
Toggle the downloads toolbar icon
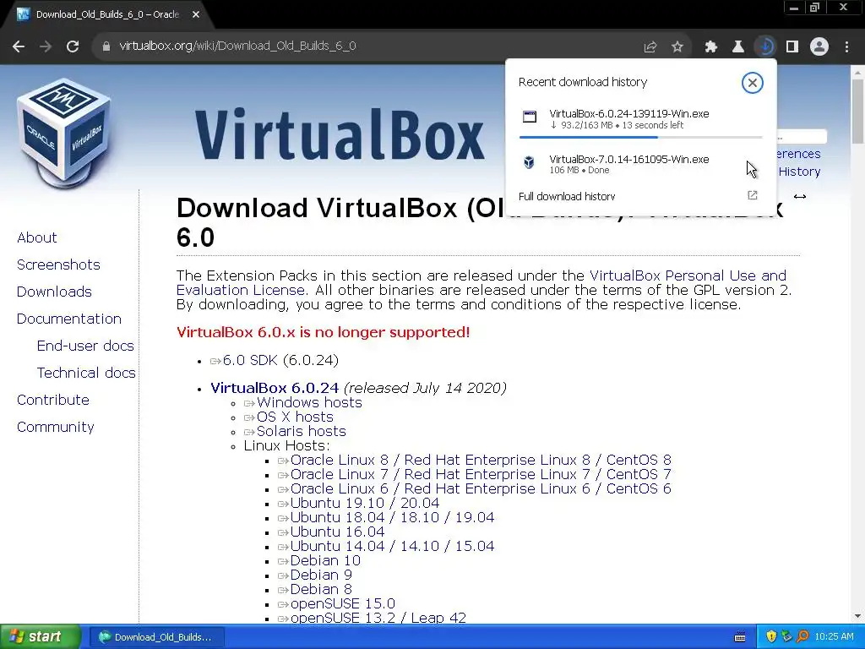(765, 47)
